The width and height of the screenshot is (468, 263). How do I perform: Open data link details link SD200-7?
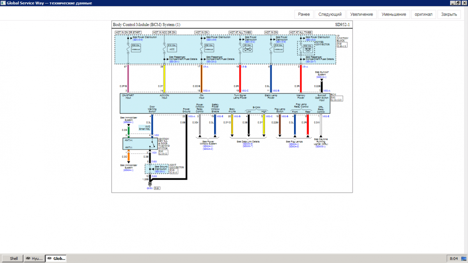point(248,146)
